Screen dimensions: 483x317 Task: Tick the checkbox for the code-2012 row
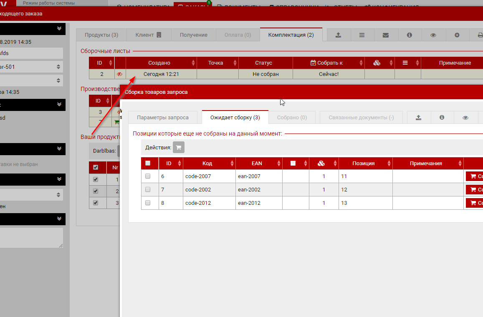coord(148,203)
